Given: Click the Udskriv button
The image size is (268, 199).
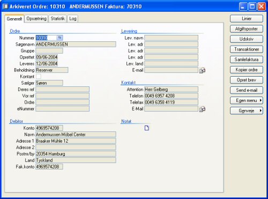Looking at the screenshot, I should coord(247,39).
